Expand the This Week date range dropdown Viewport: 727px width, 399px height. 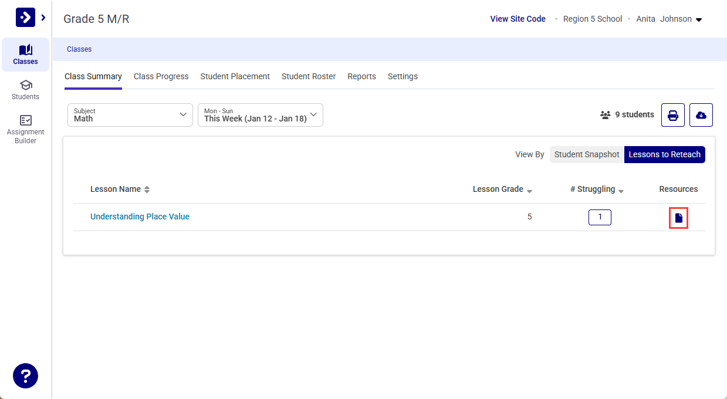260,115
